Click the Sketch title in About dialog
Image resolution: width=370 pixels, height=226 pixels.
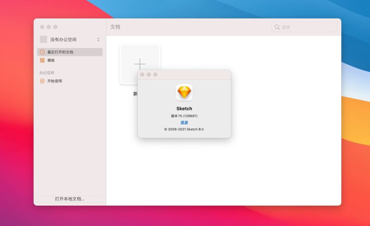pyautogui.click(x=184, y=109)
